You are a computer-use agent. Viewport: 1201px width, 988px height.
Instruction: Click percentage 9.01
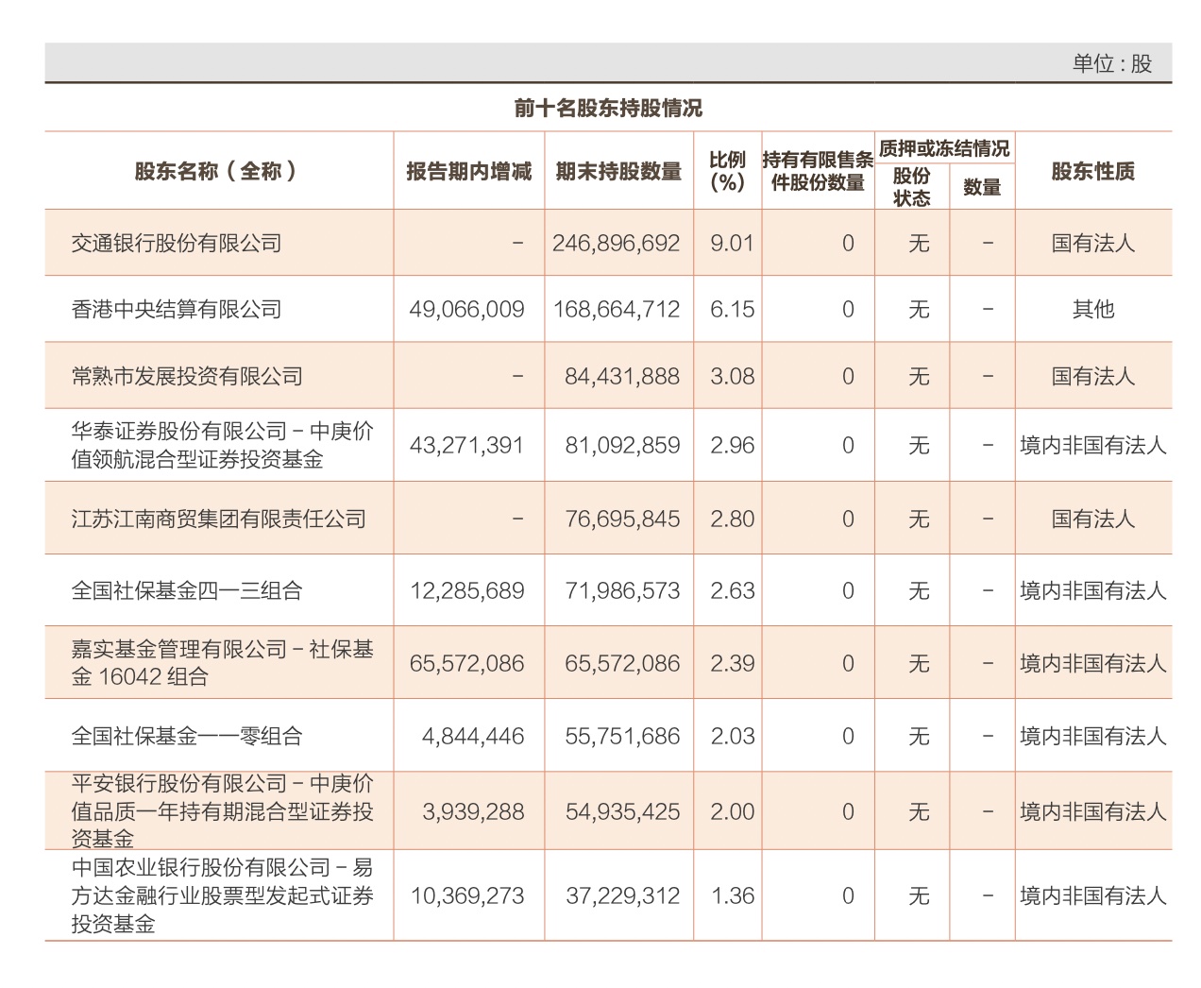click(x=733, y=243)
